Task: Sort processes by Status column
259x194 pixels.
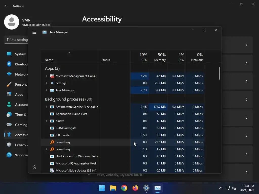Action: [x=115, y=57]
